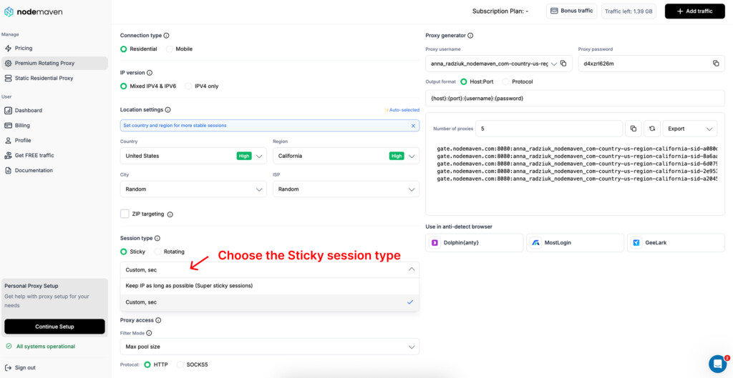The height and width of the screenshot is (378, 733).
Task: Open the City dropdown
Action: coord(193,189)
